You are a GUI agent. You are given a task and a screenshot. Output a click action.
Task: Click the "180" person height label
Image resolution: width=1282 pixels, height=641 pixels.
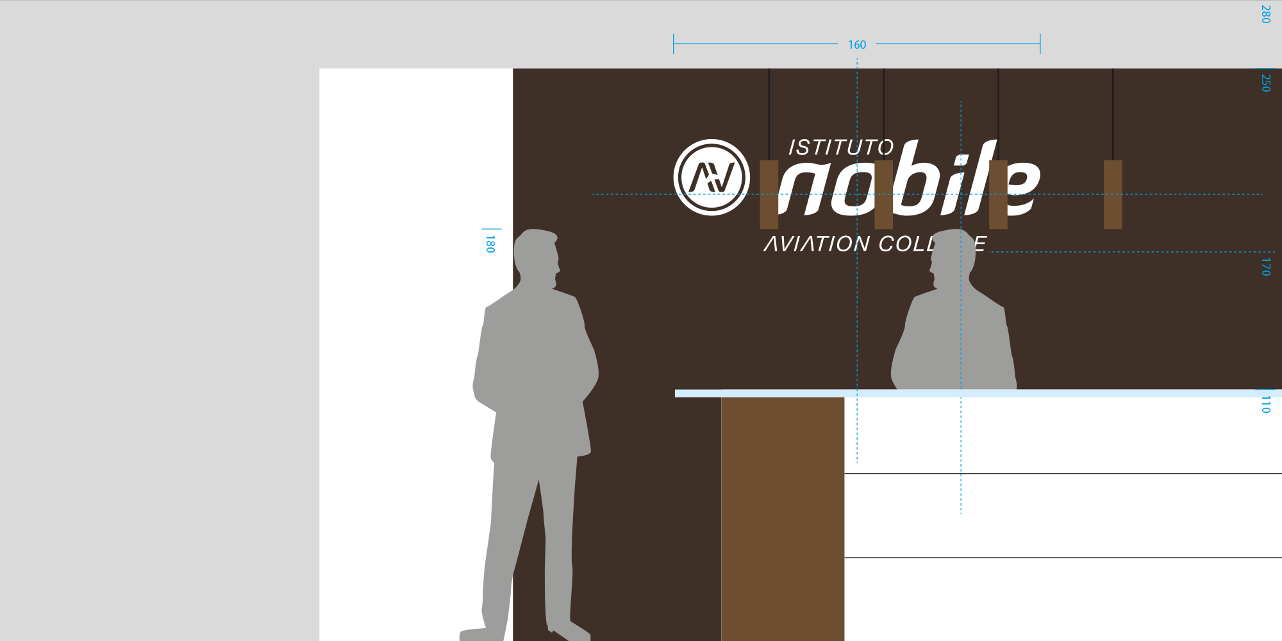pyautogui.click(x=490, y=244)
